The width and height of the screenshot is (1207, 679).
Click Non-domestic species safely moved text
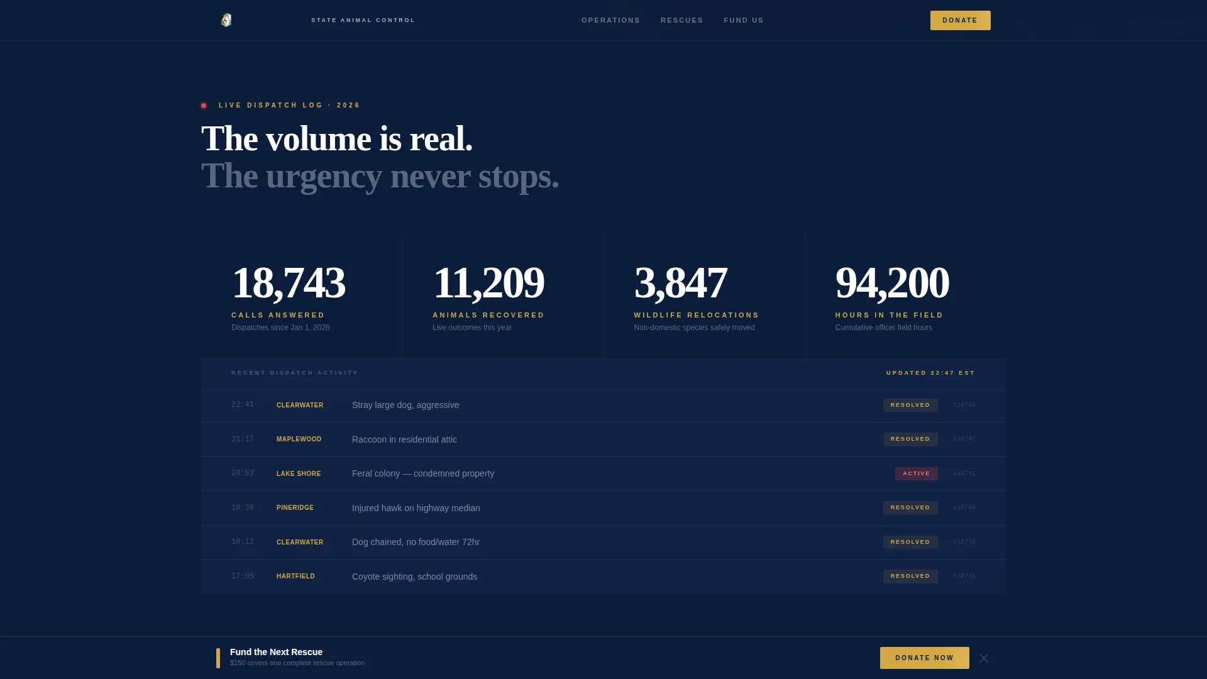tap(694, 328)
